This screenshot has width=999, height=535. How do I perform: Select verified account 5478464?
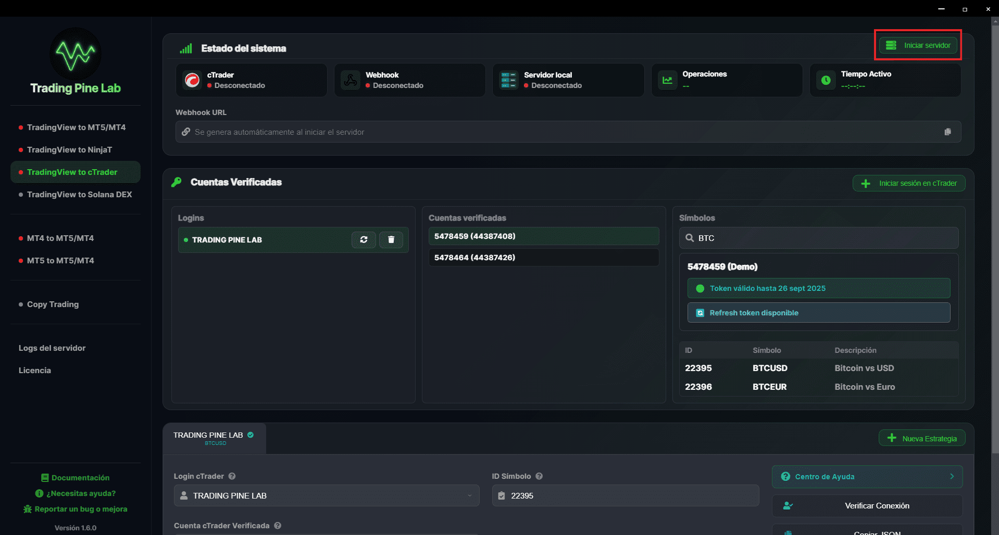(x=543, y=257)
